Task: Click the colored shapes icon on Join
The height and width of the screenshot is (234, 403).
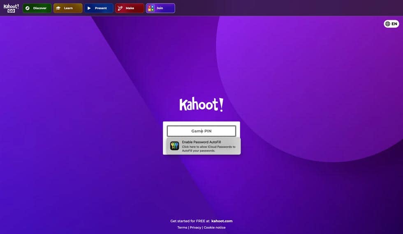Action: [151, 8]
